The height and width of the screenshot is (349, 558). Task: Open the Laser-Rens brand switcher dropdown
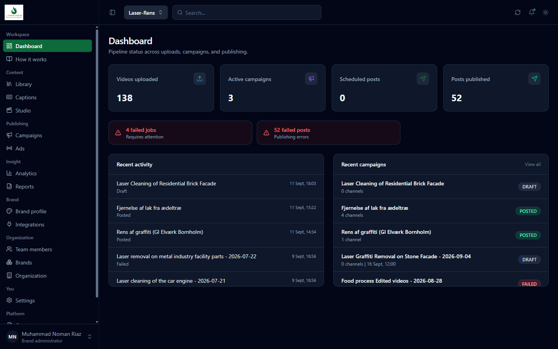click(146, 12)
